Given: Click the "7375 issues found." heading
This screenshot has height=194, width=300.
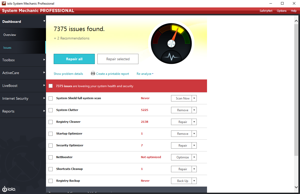Looking at the screenshot, I should 79,29.
